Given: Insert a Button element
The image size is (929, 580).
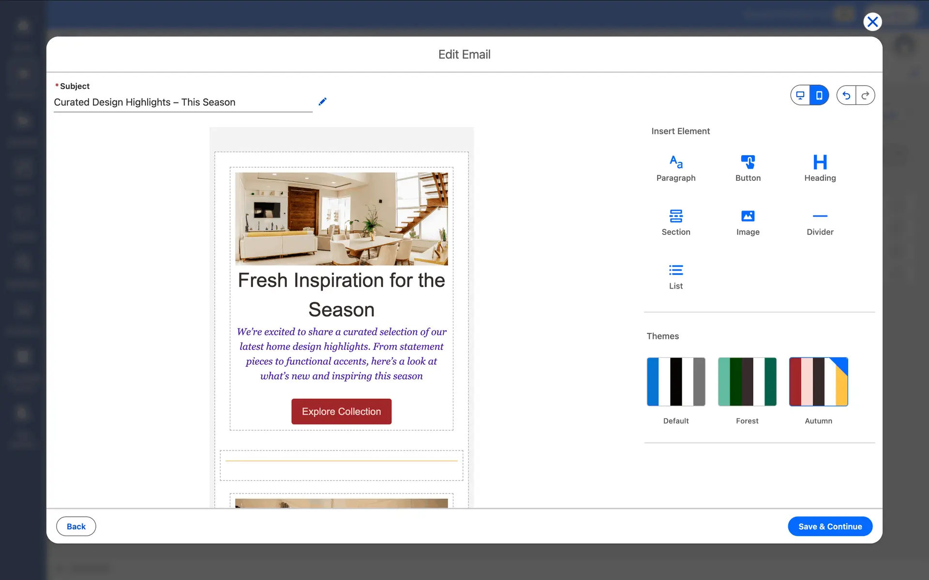Looking at the screenshot, I should click(x=748, y=168).
